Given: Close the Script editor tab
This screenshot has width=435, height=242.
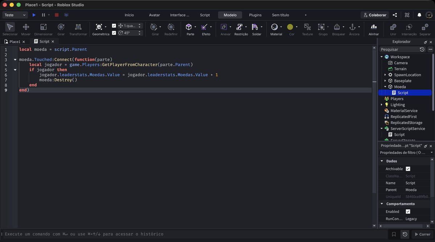Looking at the screenshot, I should click(53, 42).
